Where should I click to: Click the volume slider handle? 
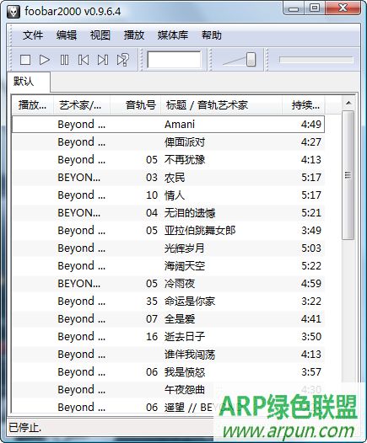(251, 60)
